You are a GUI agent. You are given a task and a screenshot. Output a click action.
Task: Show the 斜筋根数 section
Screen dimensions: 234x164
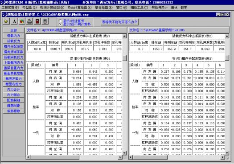[x=13, y=111]
